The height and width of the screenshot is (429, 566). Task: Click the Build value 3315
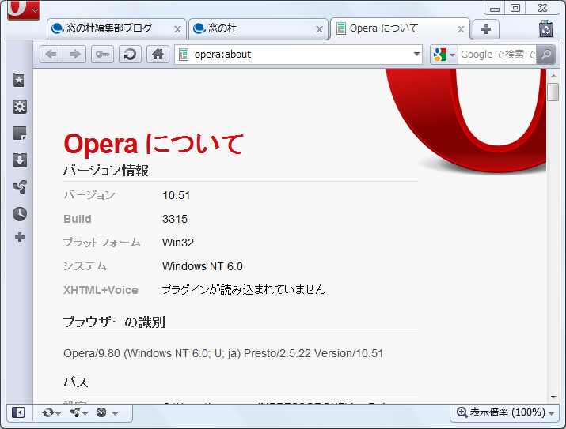click(175, 219)
